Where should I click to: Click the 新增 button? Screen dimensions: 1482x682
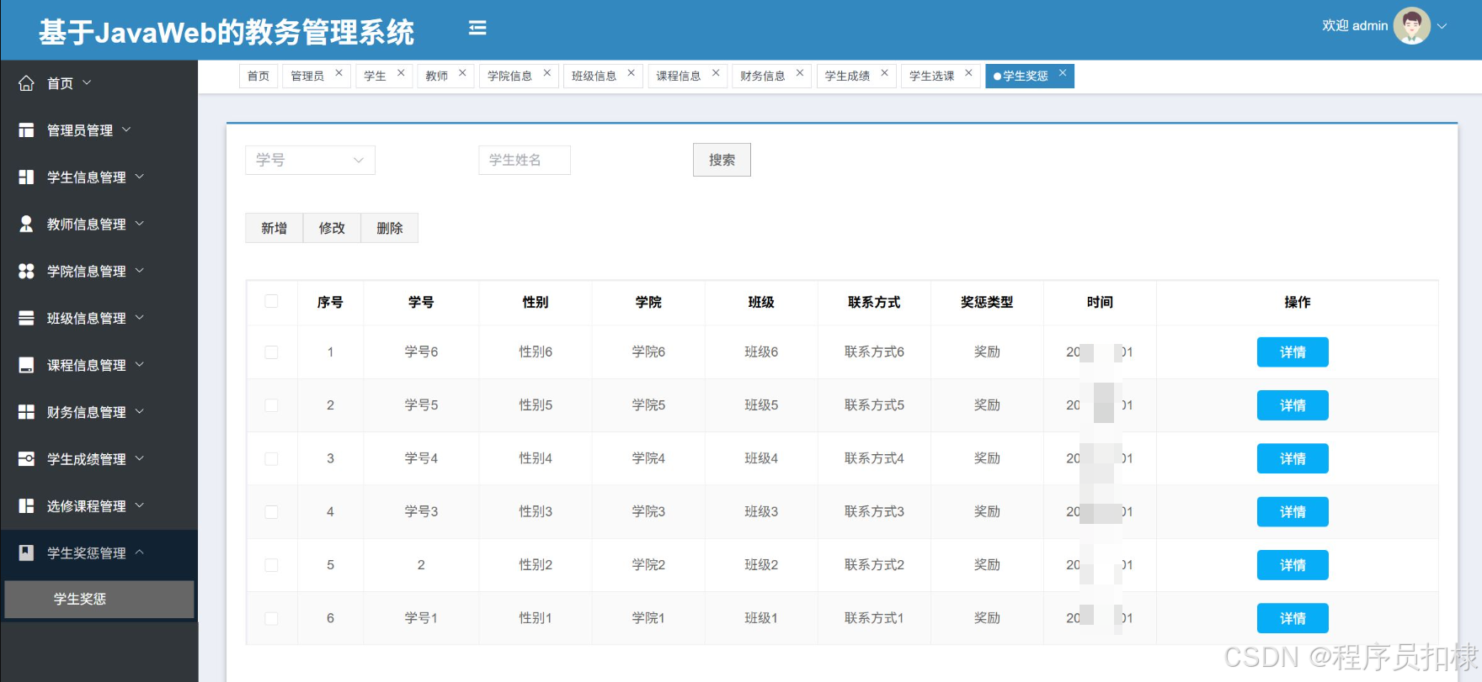tap(274, 228)
